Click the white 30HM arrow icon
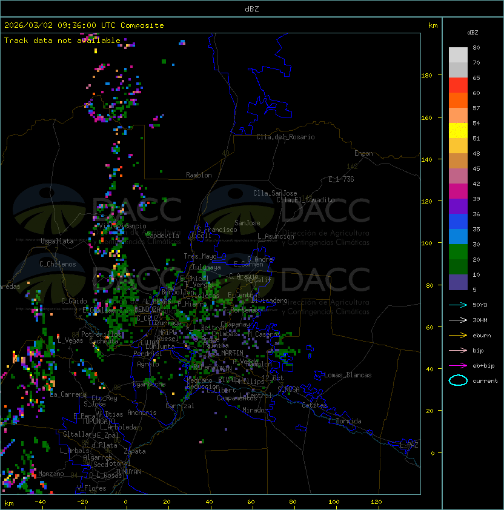The height and width of the screenshot is (510, 504). tap(458, 320)
